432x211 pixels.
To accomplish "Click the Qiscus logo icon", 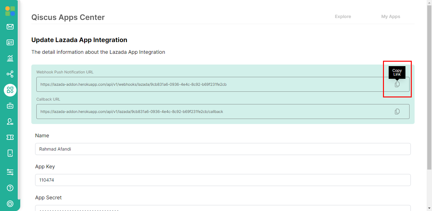I will coord(10,11).
